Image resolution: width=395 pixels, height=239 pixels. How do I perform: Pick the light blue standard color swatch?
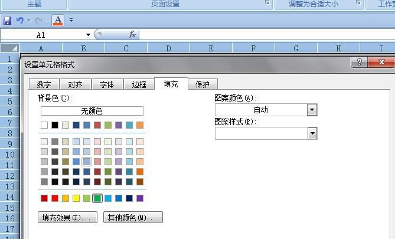point(108,198)
